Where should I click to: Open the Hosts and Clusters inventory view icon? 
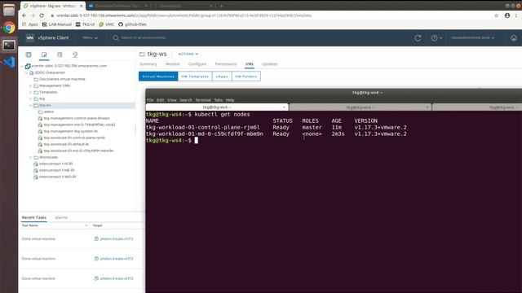tap(29, 55)
